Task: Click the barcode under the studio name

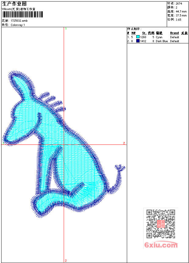Action: (23, 14)
